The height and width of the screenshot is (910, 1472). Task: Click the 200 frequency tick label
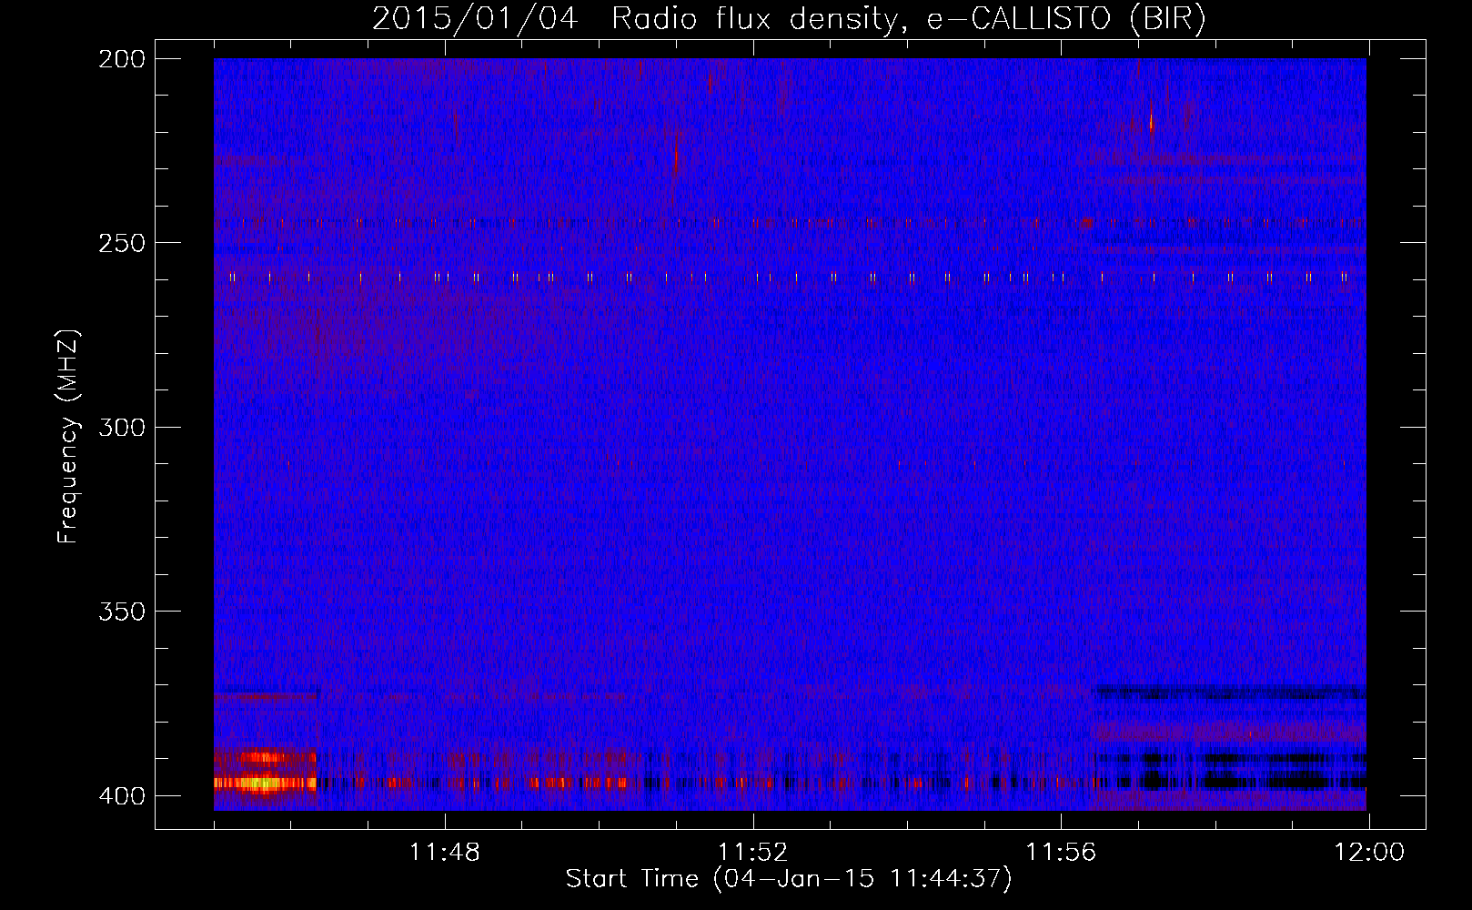tap(121, 59)
